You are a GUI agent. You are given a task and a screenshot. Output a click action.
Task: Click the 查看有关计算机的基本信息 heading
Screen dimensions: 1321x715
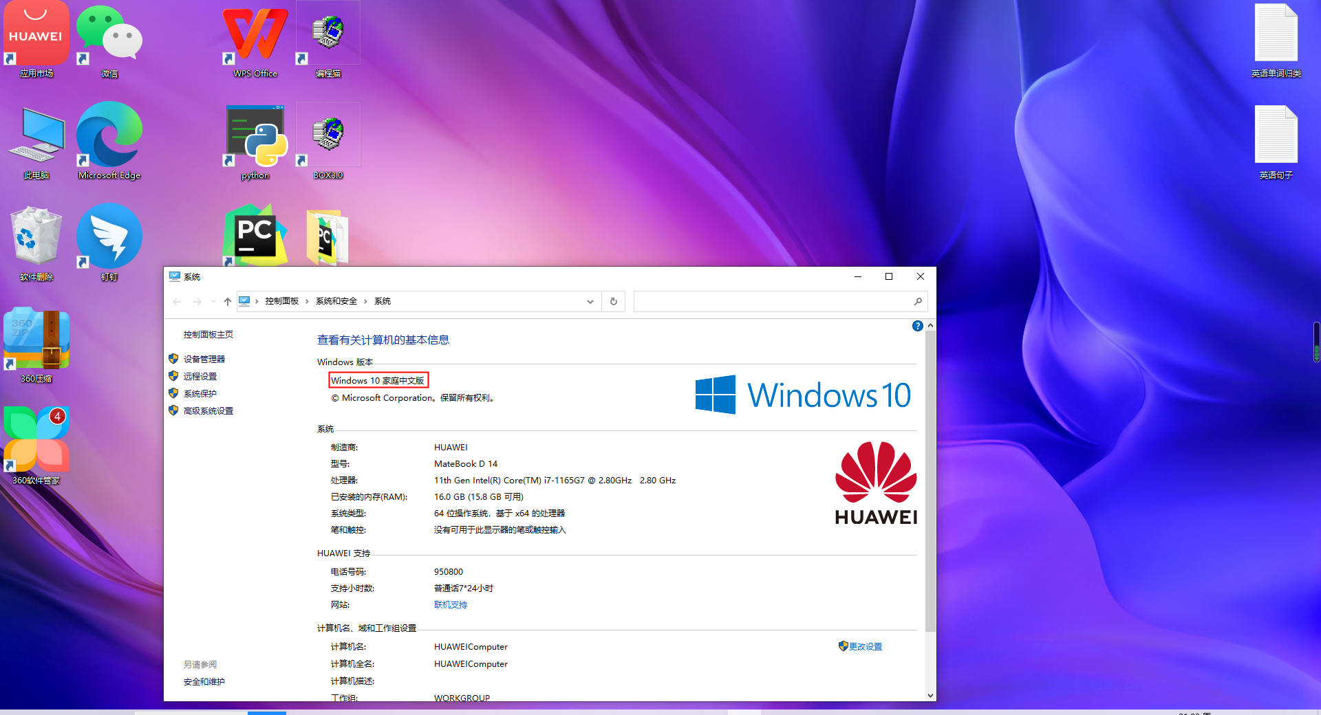[383, 340]
